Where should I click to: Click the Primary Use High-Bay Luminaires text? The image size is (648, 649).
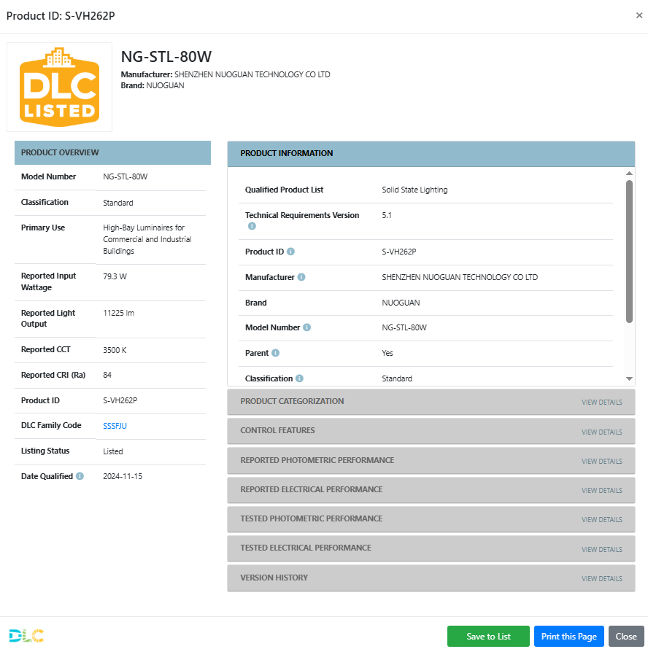click(x=147, y=239)
